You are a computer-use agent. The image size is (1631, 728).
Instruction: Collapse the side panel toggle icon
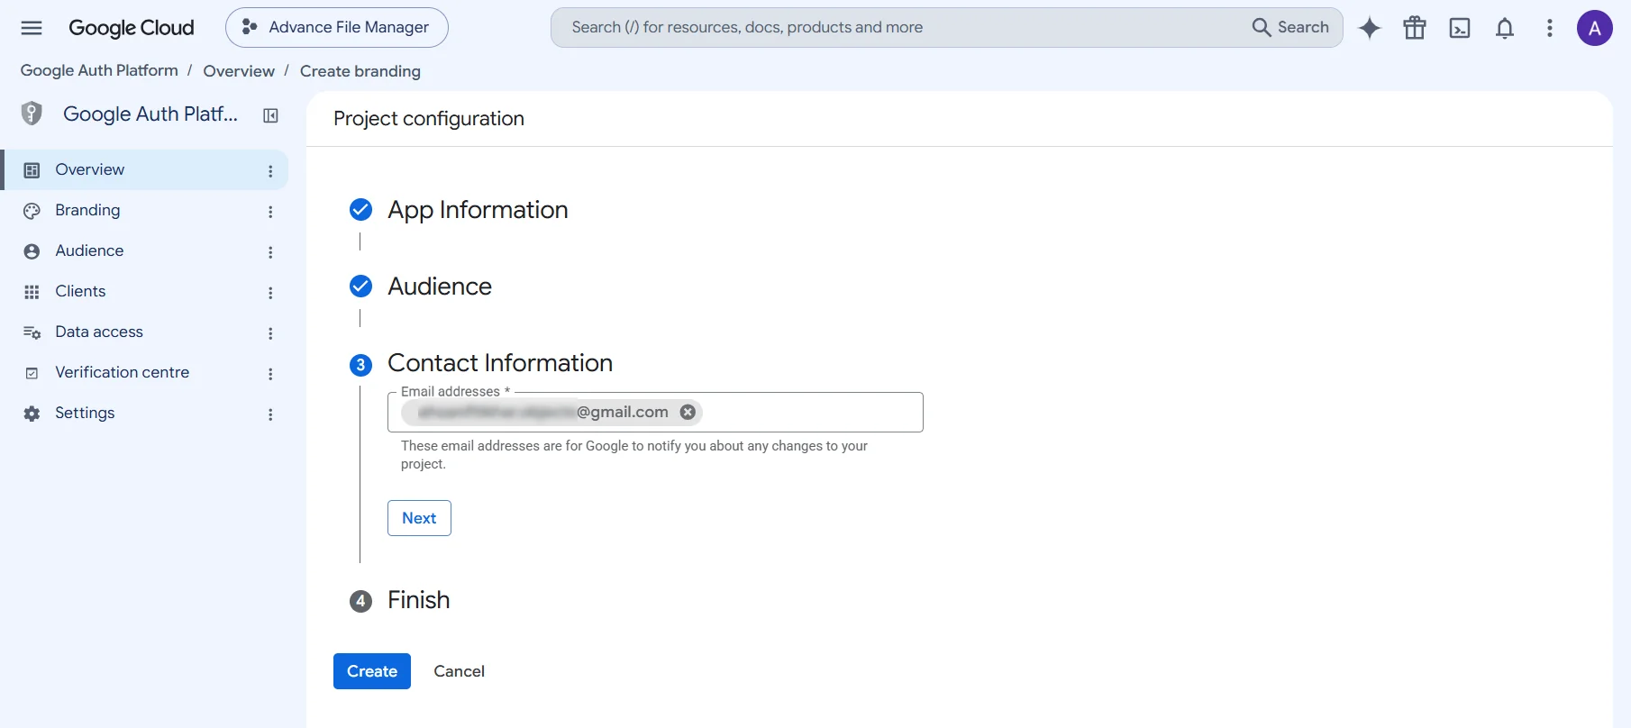[x=270, y=115]
